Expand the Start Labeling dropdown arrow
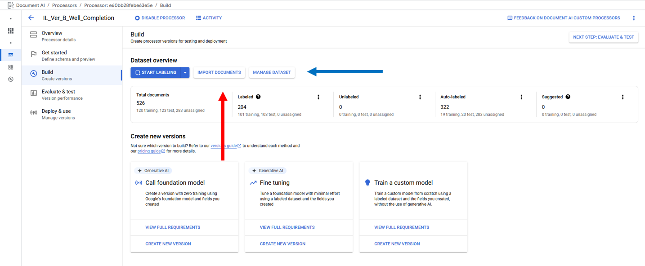This screenshot has width=645, height=266. tap(185, 72)
